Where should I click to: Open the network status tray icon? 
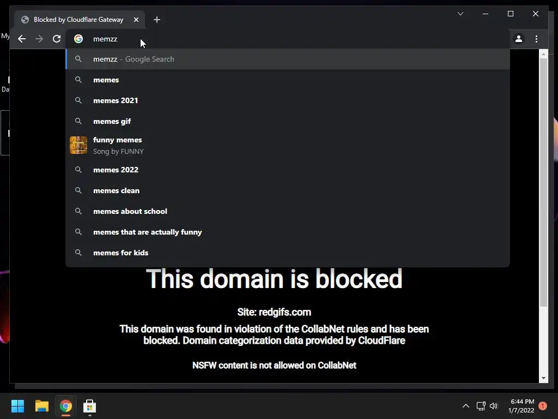(x=481, y=406)
